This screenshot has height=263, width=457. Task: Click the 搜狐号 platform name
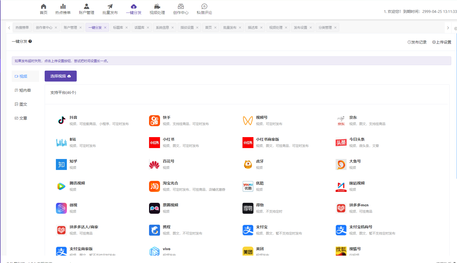[355, 249]
